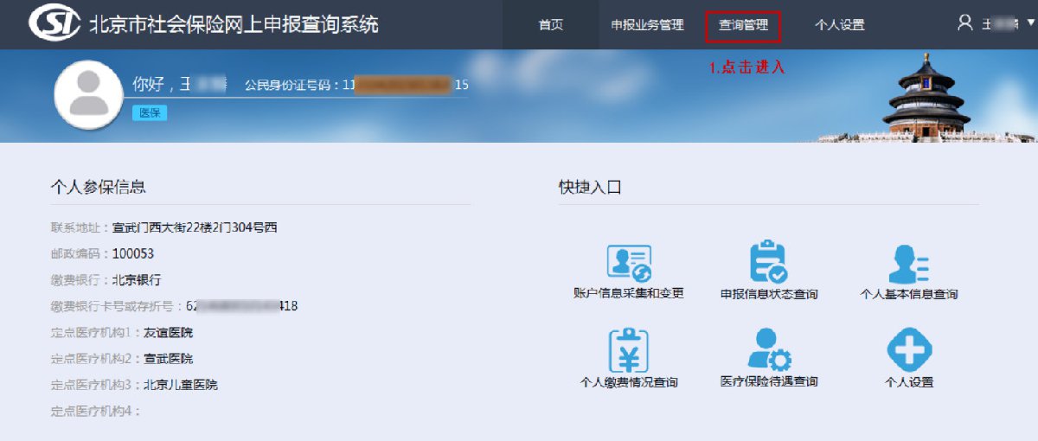Click the user silhouette icon at top right
This screenshot has height=441, width=1038.
coord(965,23)
